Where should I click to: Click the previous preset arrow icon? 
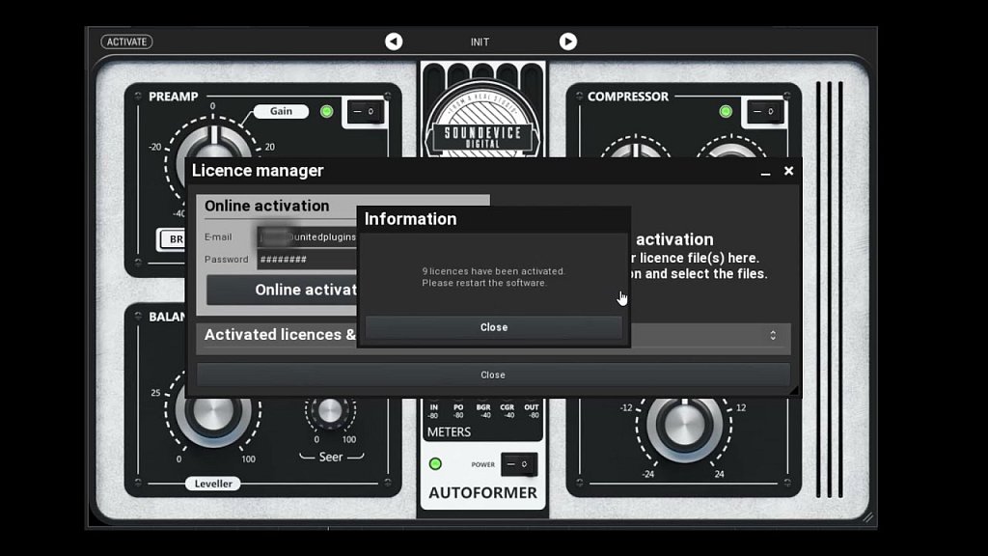(394, 42)
